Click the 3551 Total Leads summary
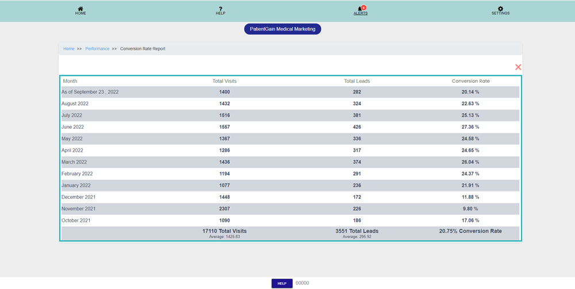This screenshot has width=575, height=289. click(x=357, y=231)
